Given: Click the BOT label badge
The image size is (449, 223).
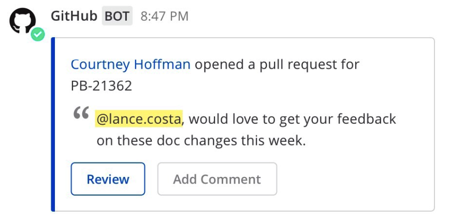Looking at the screenshot, I should (x=117, y=17).
